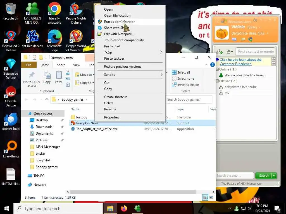Open the notification center icon
Image resolution: width=286 pixels, height=214 pixels.
[x=277, y=209]
